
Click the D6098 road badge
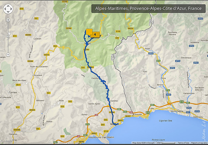[x=81, y=142]
